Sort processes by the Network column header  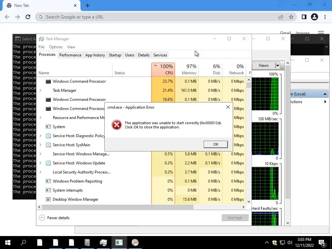pos(234,70)
